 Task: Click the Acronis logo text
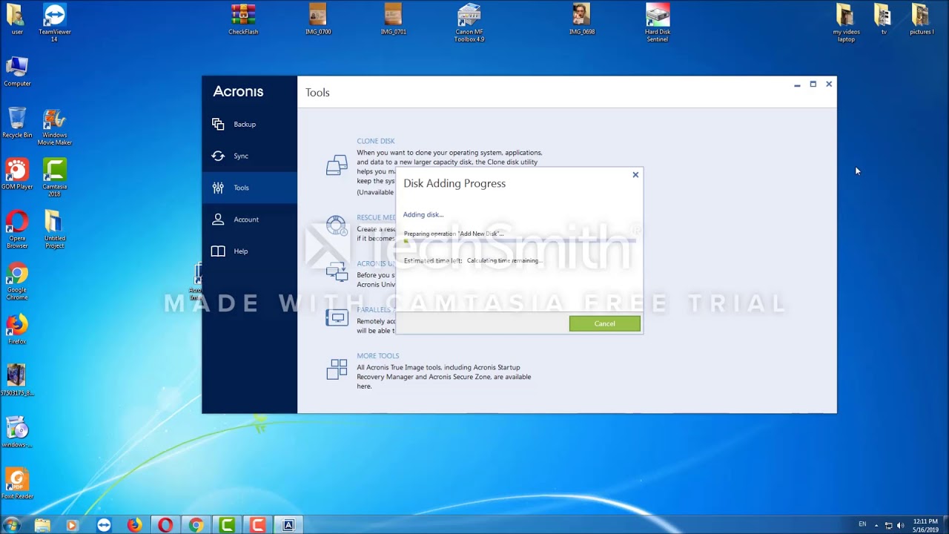pyautogui.click(x=238, y=91)
